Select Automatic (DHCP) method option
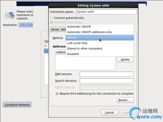The image size is (163, 122). 100,27
